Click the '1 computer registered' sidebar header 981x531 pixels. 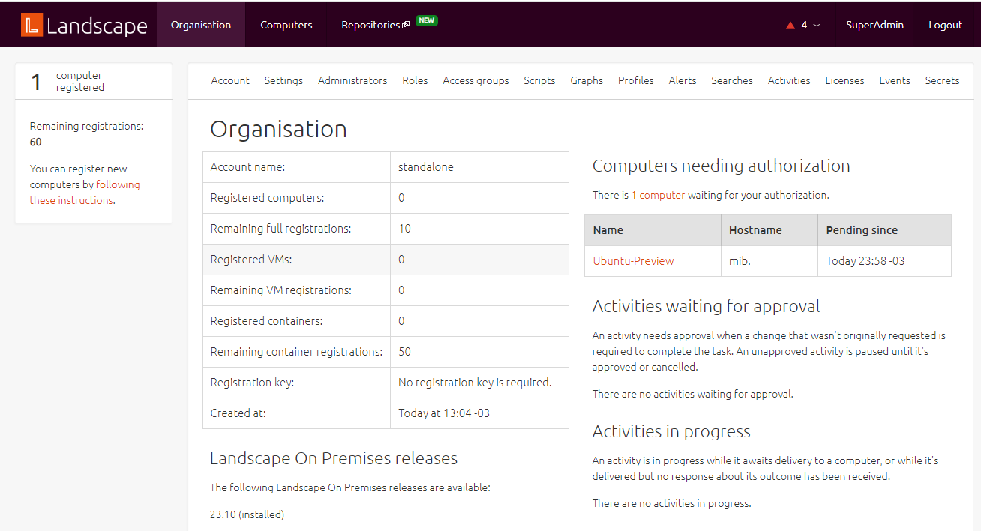94,81
